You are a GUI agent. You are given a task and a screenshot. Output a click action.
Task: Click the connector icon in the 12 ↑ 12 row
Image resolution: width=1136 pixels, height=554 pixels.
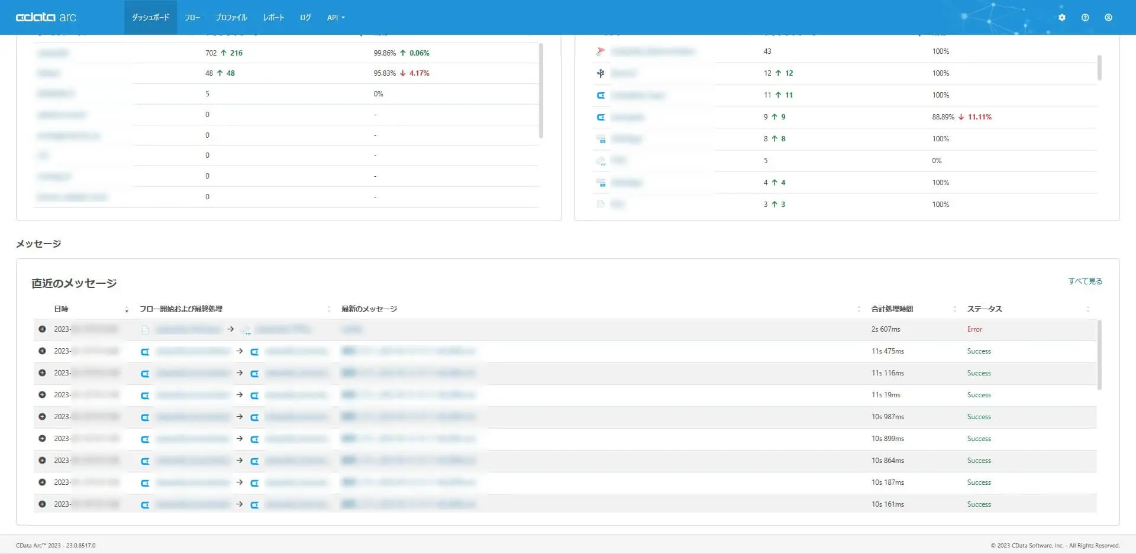[601, 73]
